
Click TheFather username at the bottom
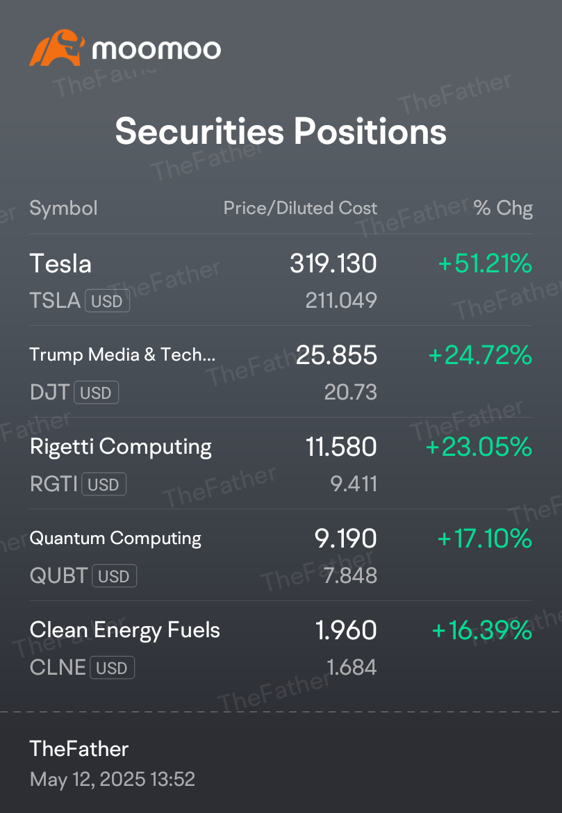point(78,748)
